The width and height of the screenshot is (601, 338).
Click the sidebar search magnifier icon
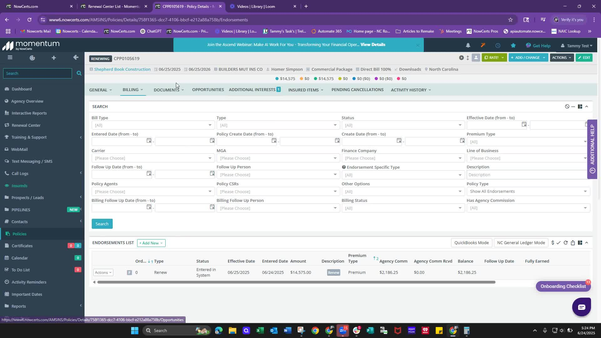pos(79,73)
